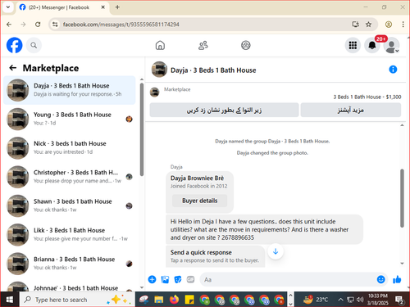Open Likk - 3 Beds 1 Bath House chat
The image size is (410, 307).
coord(70,235)
